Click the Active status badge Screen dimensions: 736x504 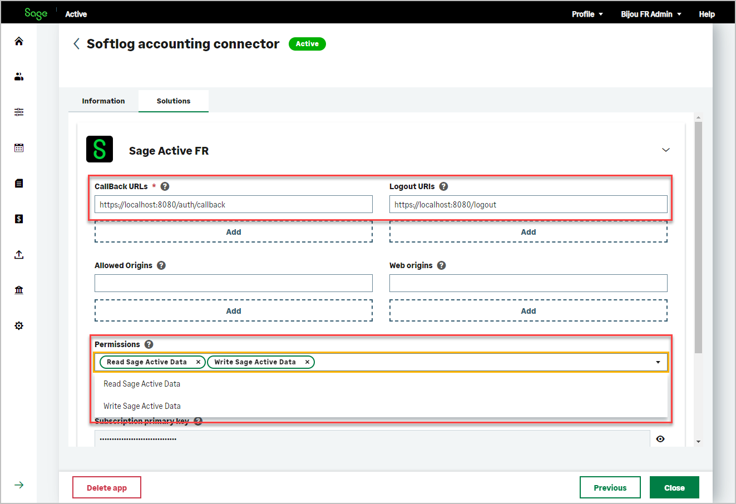tap(307, 44)
